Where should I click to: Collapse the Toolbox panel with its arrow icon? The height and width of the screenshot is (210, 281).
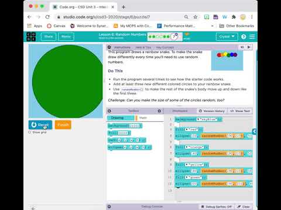click(109, 111)
